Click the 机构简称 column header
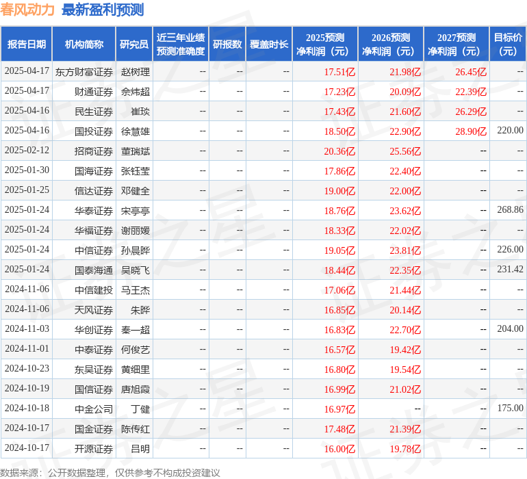This screenshot has height=479, width=527. (x=84, y=44)
